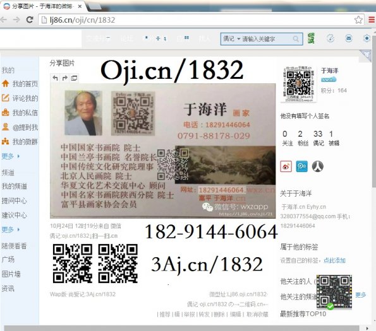The width and height of the screenshot is (376, 331).
Task: Click the 推荐 action link
Action: [x=165, y=314]
